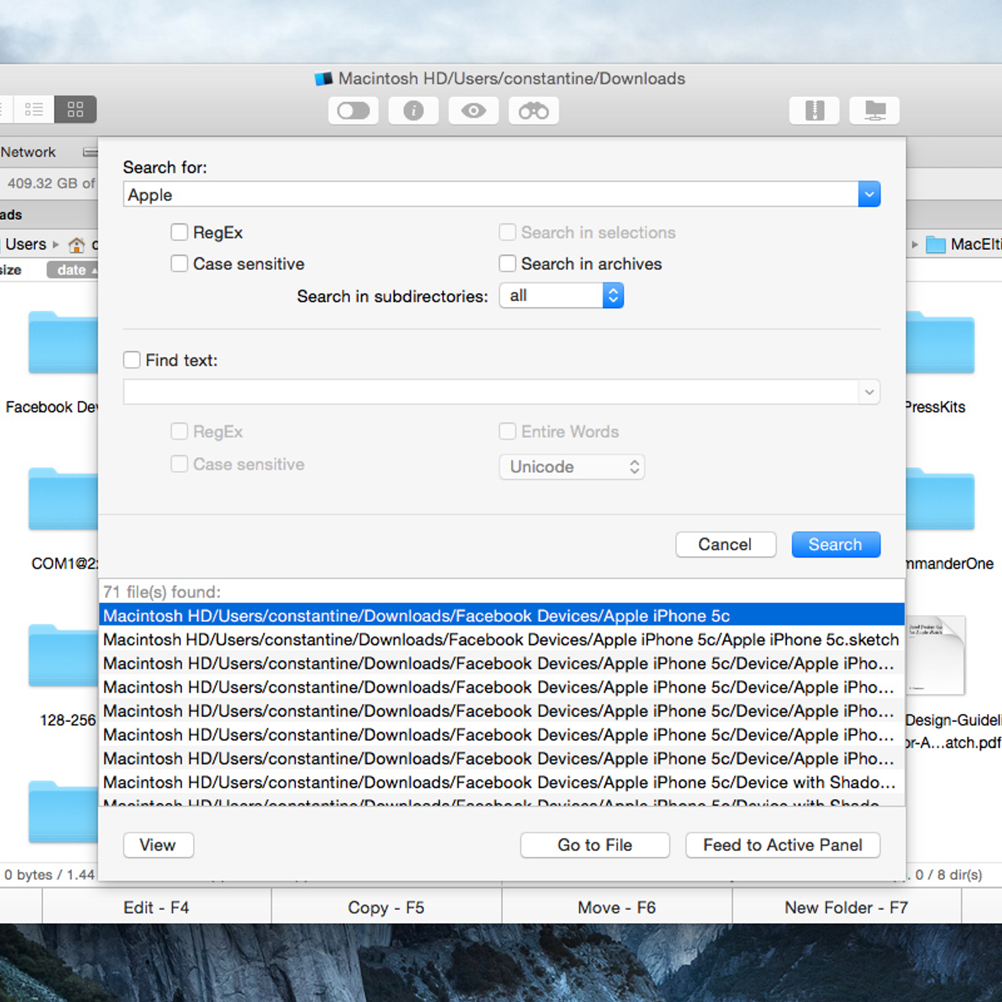Click New Folder - F7 button

coord(847,907)
